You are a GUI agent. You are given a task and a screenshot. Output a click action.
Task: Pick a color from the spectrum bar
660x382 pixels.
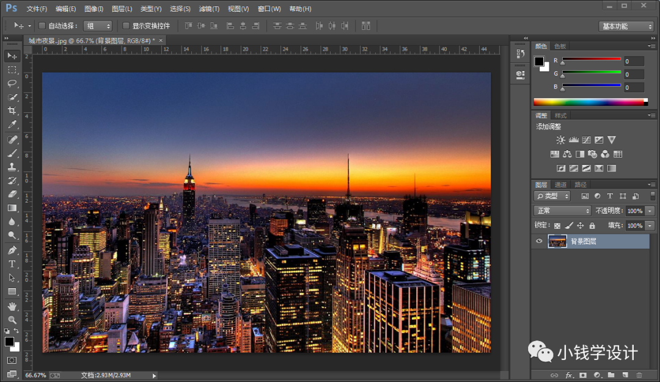tap(590, 102)
